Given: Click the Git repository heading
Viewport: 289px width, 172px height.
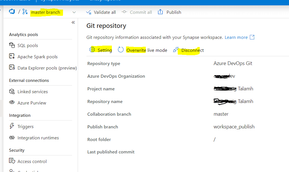Looking at the screenshot, I should click(106, 26).
